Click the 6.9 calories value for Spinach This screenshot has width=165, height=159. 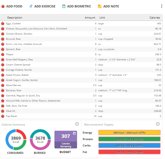pos(160,49)
